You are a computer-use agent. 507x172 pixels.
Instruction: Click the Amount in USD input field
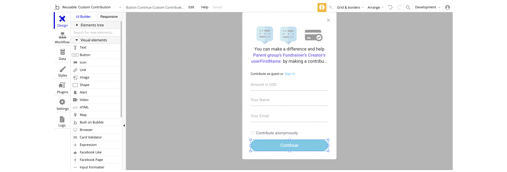(289, 85)
